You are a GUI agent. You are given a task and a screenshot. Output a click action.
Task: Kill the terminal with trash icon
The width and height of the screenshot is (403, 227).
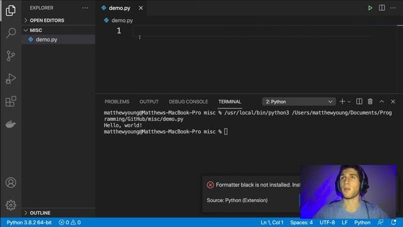click(370, 102)
